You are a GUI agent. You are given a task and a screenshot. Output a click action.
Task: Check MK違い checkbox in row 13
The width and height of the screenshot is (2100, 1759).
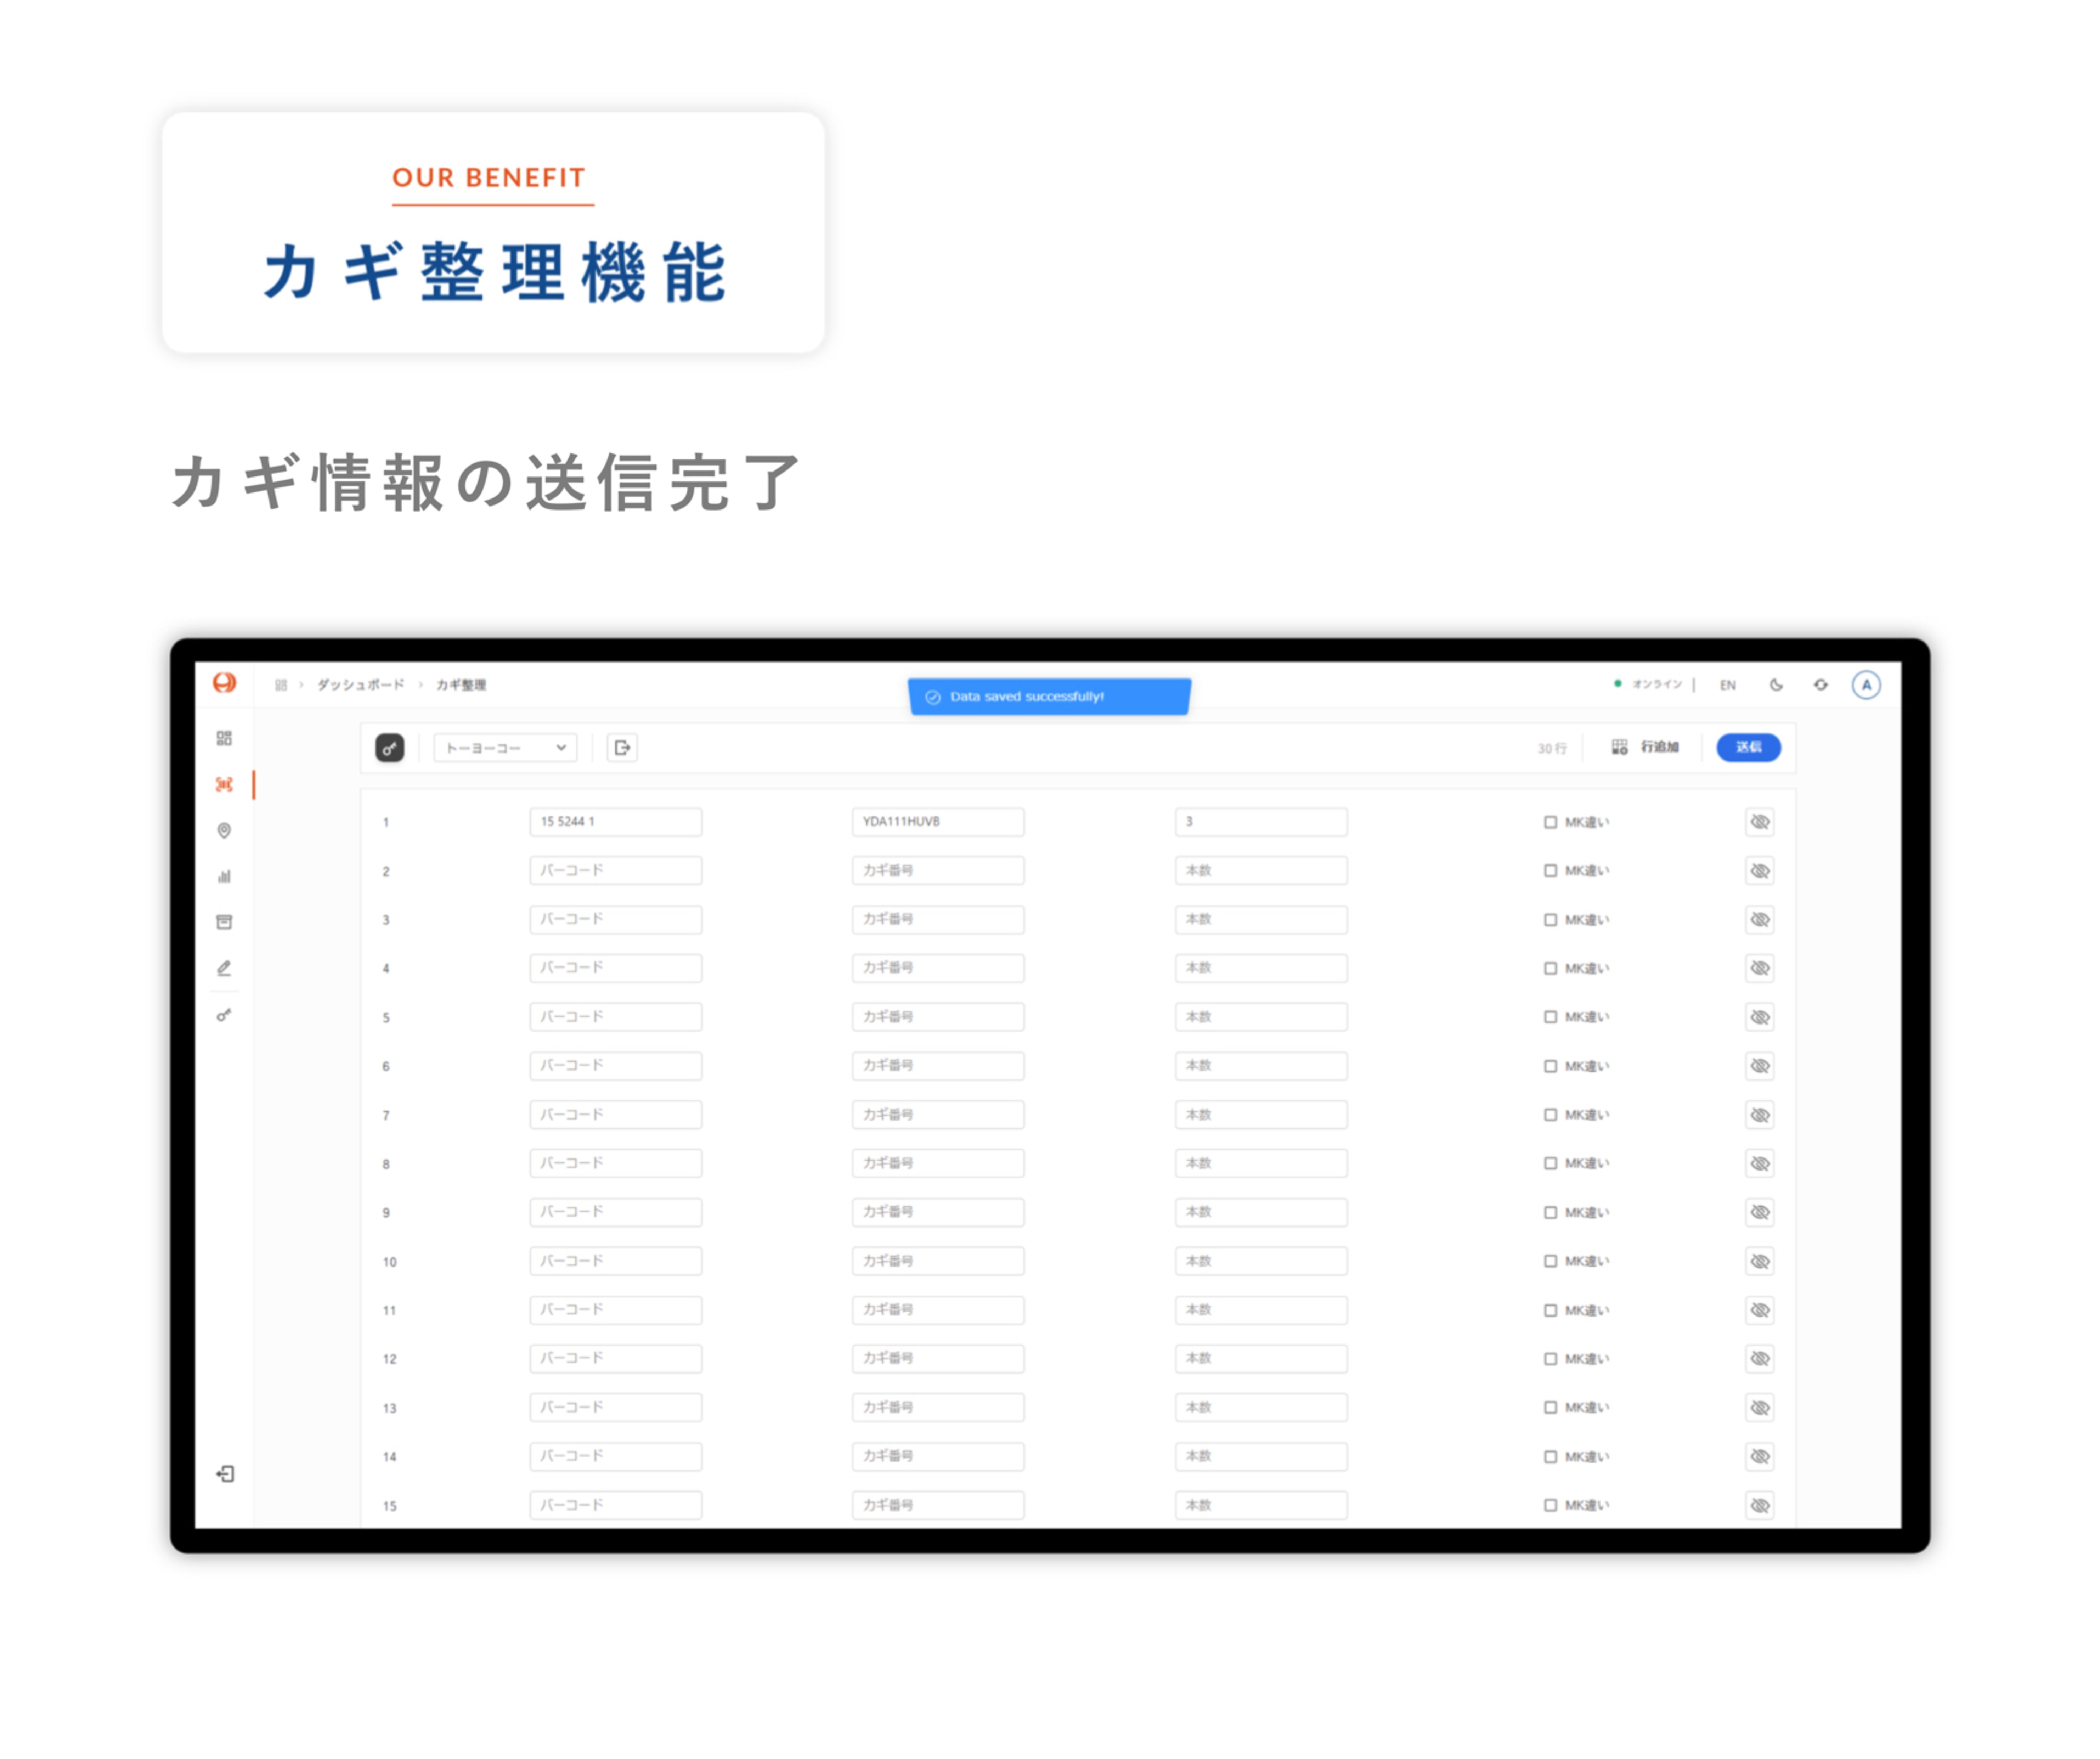(x=1550, y=1408)
